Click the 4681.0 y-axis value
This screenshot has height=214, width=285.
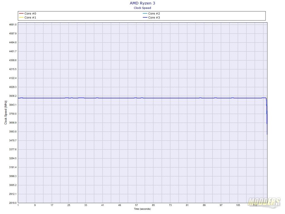tap(13, 25)
